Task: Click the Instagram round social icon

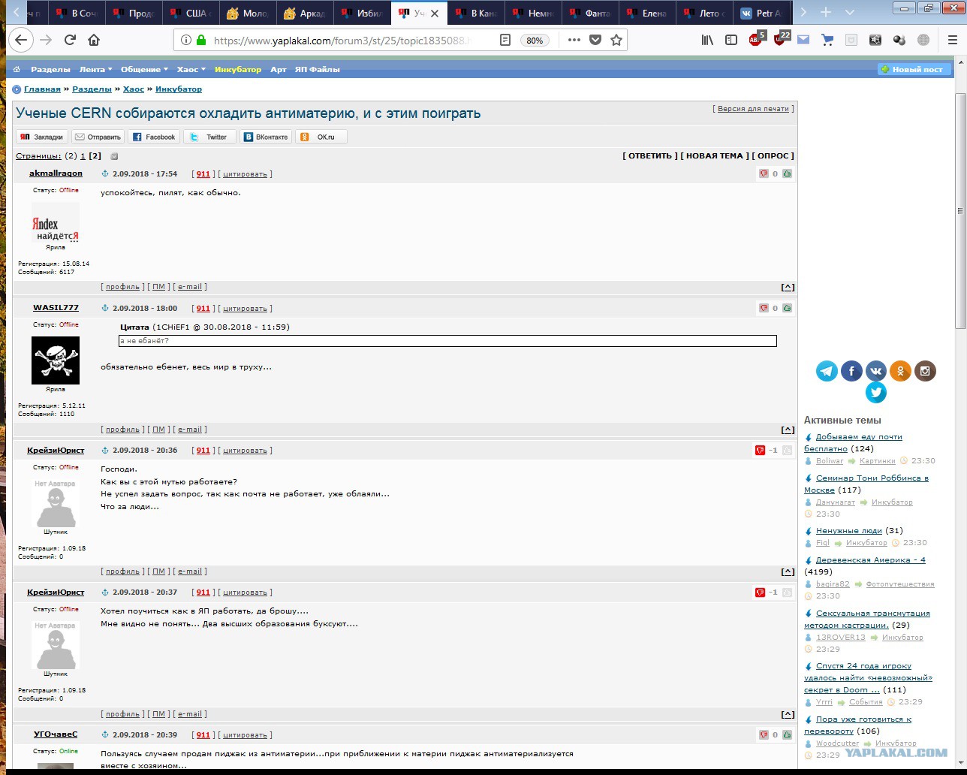Action: pos(925,371)
